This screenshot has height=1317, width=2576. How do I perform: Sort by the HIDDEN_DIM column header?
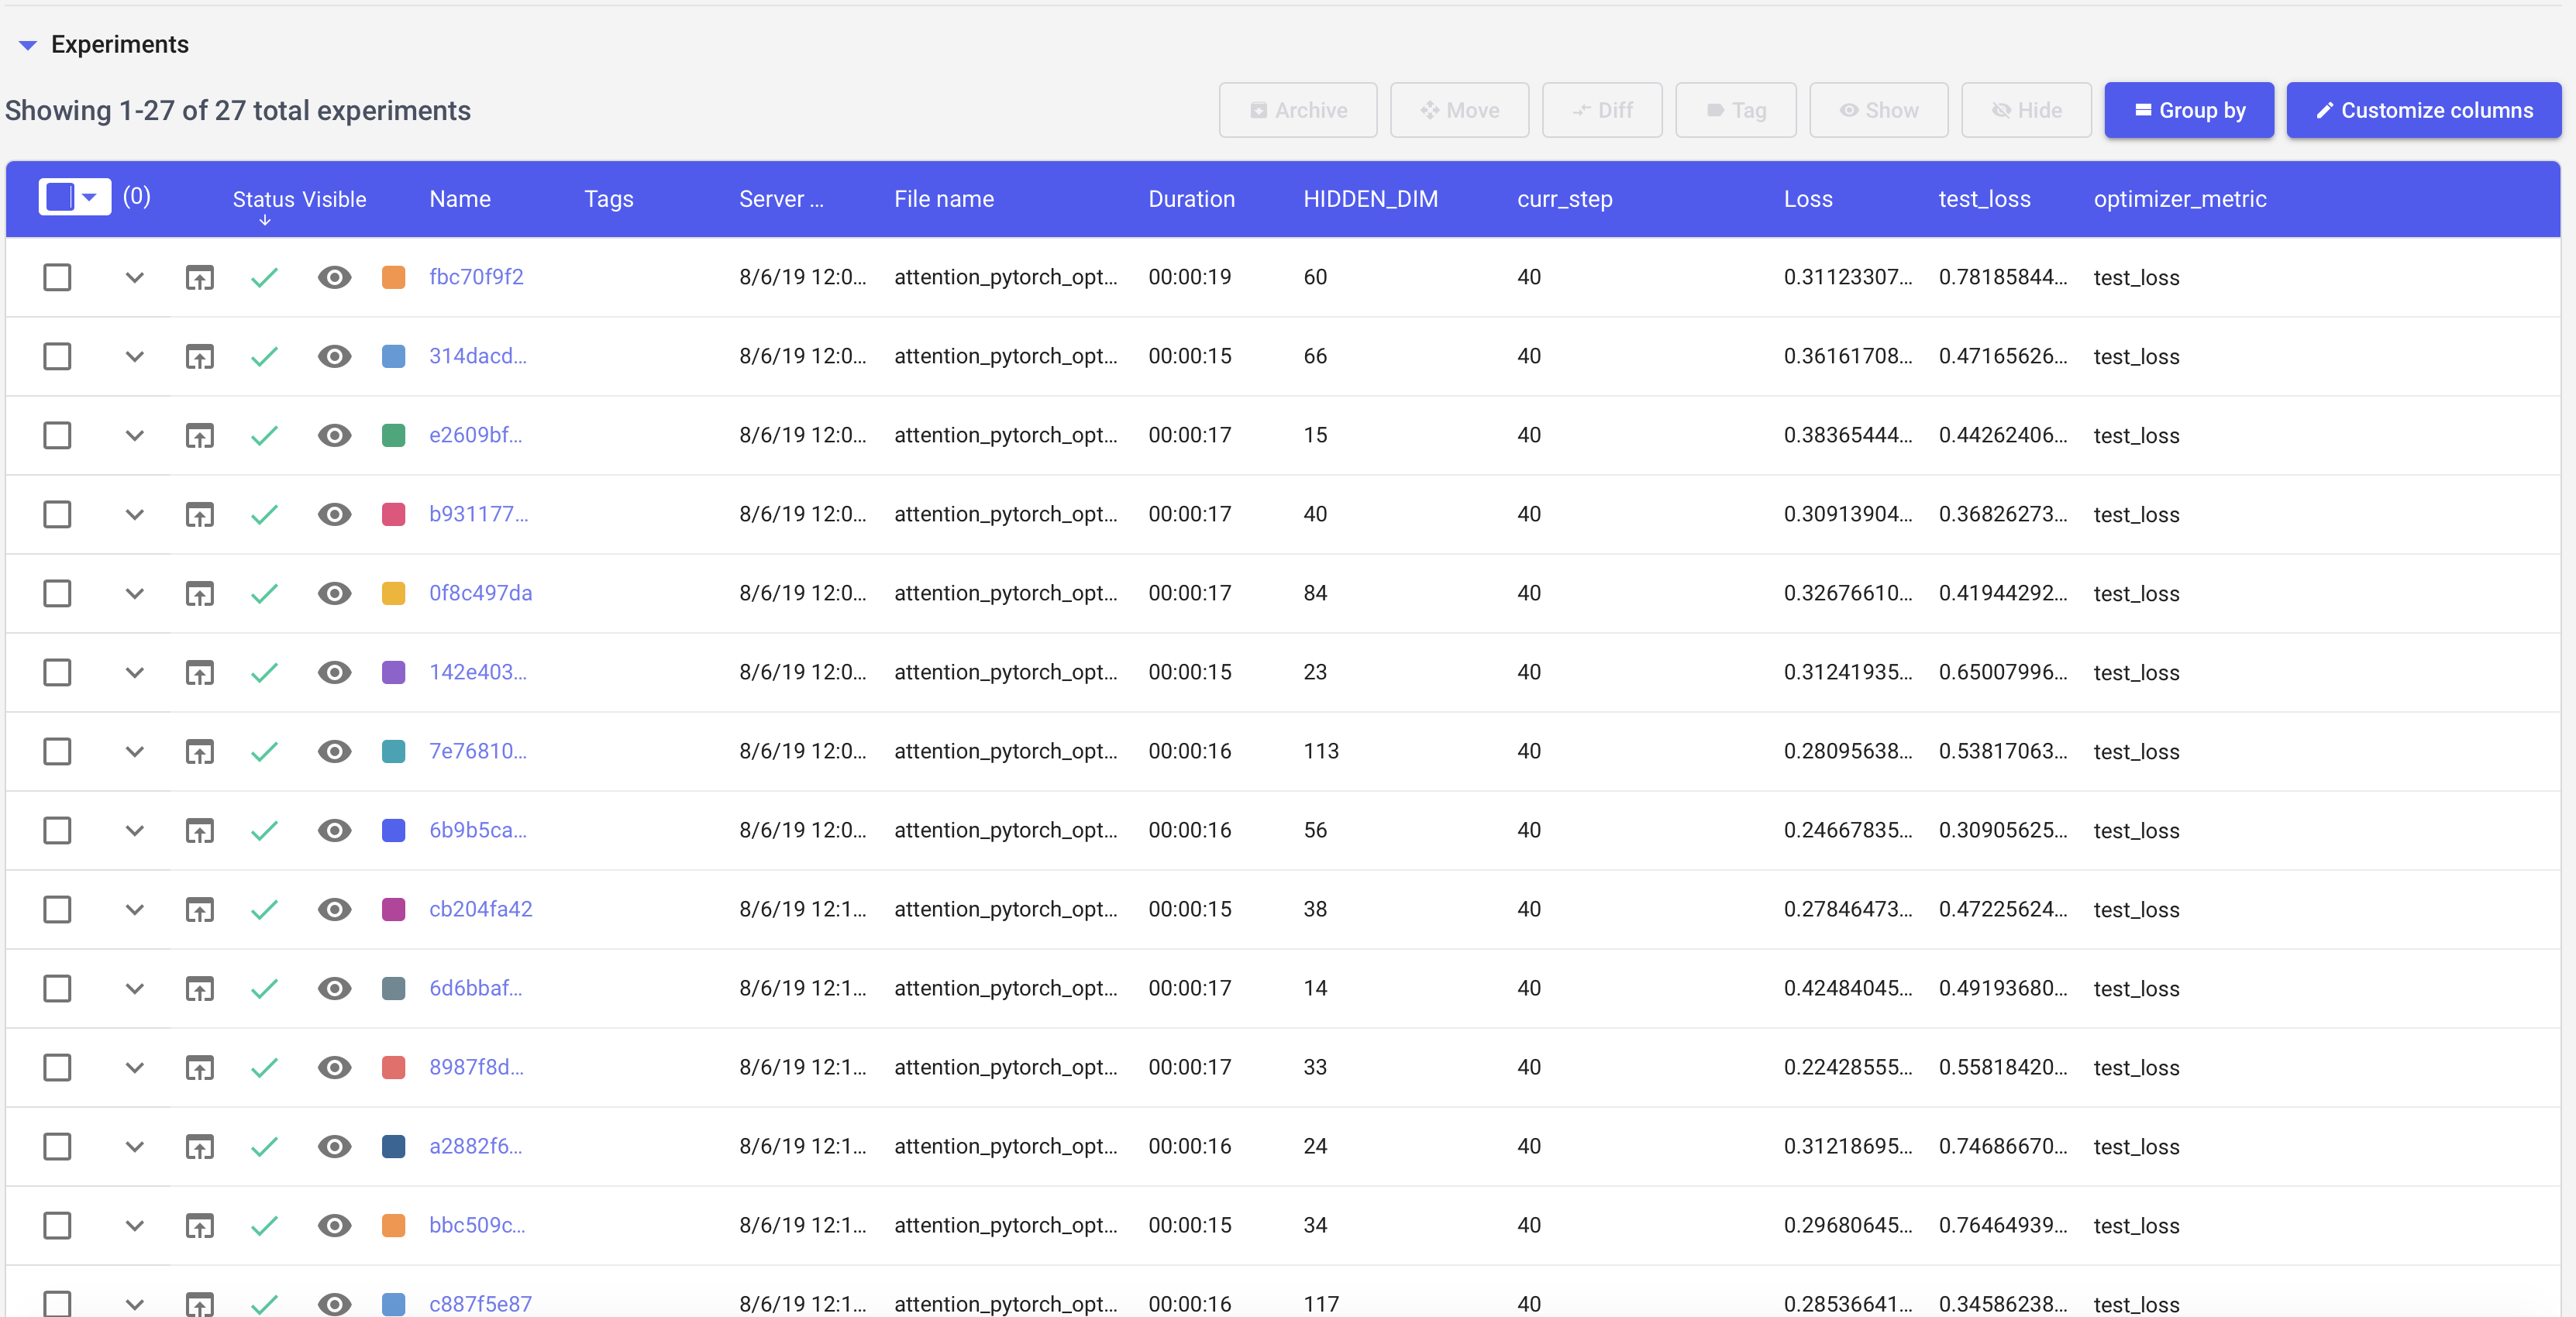(1370, 199)
